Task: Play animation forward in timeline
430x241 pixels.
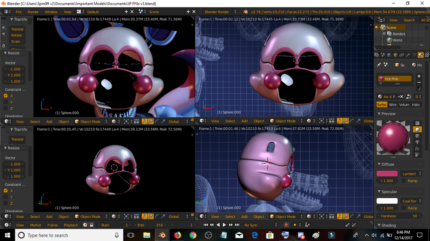Action: point(224,225)
